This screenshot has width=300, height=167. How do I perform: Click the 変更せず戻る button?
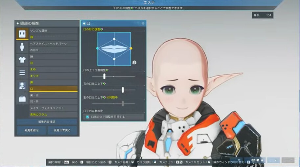pyautogui.click(x=62, y=130)
